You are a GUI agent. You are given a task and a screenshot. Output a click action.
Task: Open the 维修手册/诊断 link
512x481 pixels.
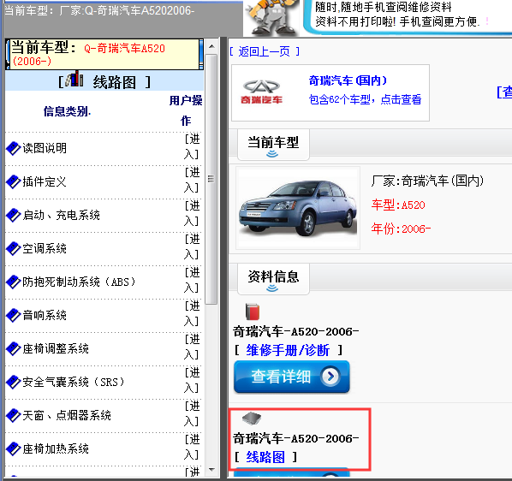[288, 350]
